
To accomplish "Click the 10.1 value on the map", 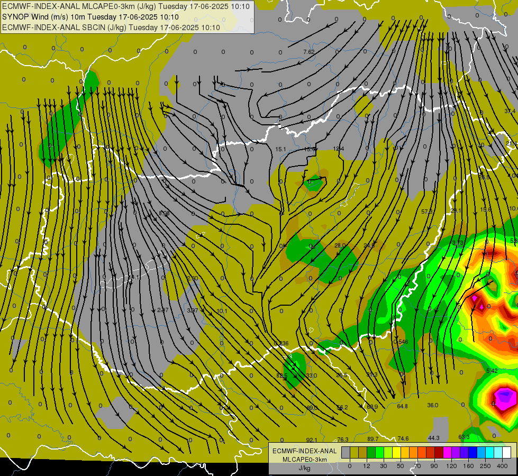I will [x=222, y=311].
